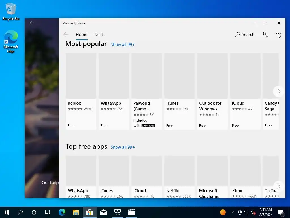Image resolution: width=290 pixels, height=218 pixels.
Task: Click the Microsoft Store taskbar icon
Action: (x=89, y=212)
